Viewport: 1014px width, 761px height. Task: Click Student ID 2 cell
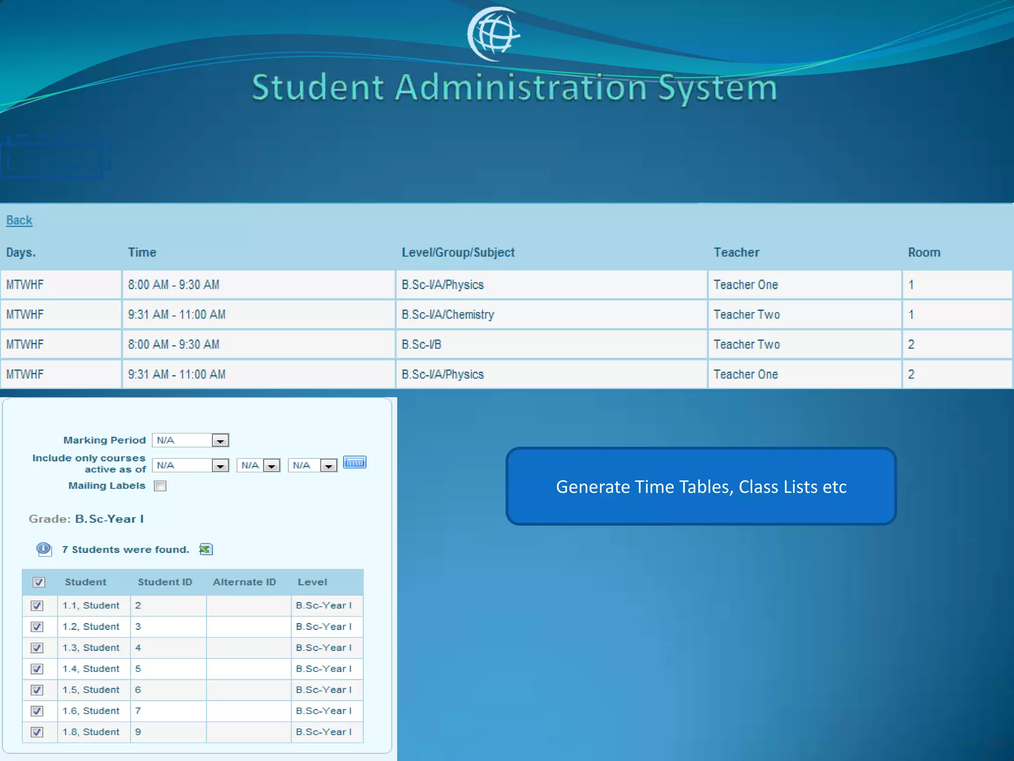pyautogui.click(x=168, y=605)
